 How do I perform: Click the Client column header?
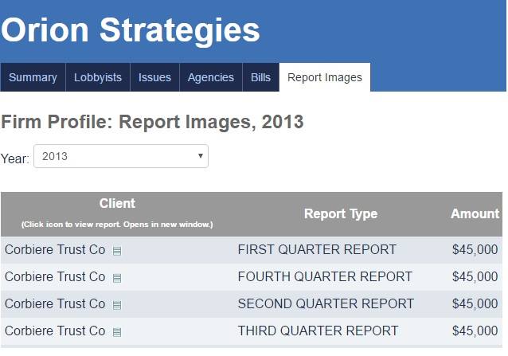click(117, 204)
